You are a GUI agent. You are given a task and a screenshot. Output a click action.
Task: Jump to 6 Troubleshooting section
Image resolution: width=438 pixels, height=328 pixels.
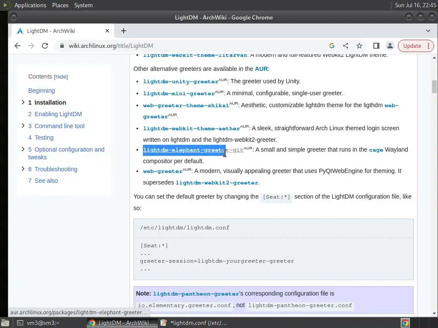pyautogui.click(x=53, y=169)
